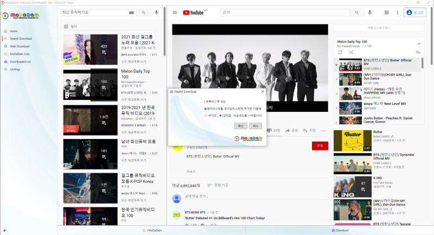Close the Playlist Download dialog
This screenshot has height=235, width=434.
(x=263, y=92)
